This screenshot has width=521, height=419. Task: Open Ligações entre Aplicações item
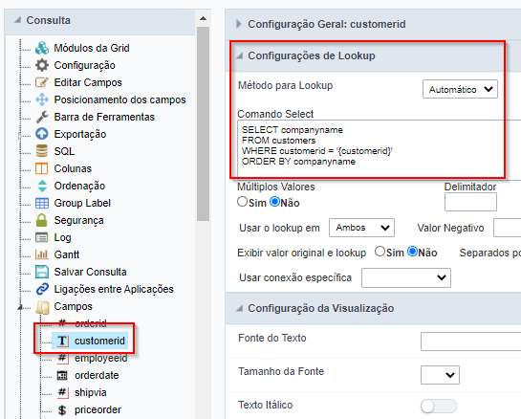pos(114,289)
